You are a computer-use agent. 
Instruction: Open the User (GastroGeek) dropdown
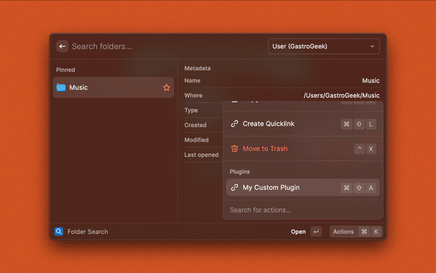click(x=324, y=46)
